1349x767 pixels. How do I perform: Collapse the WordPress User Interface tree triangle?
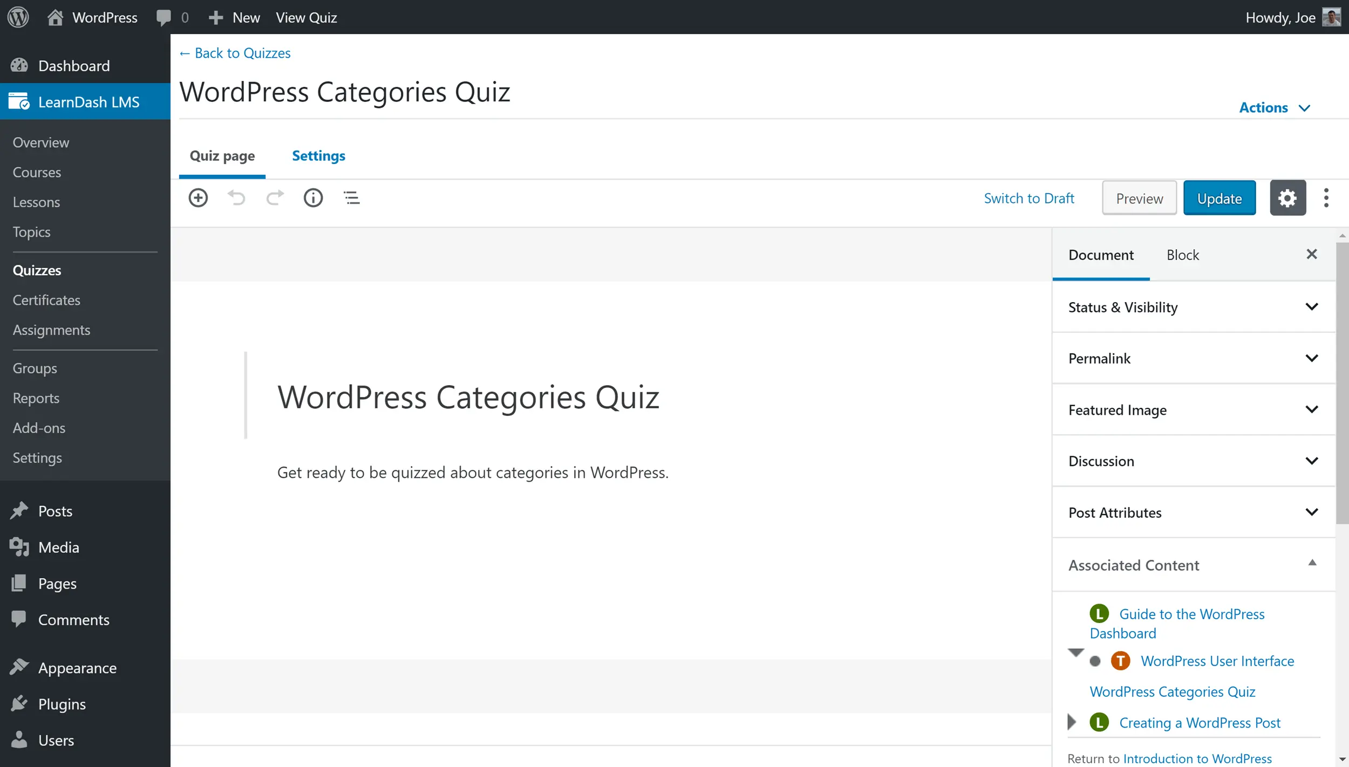click(1075, 653)
